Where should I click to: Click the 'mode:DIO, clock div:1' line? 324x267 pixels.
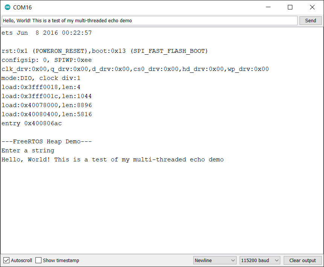pyautogui.click(x=41, y=78)
